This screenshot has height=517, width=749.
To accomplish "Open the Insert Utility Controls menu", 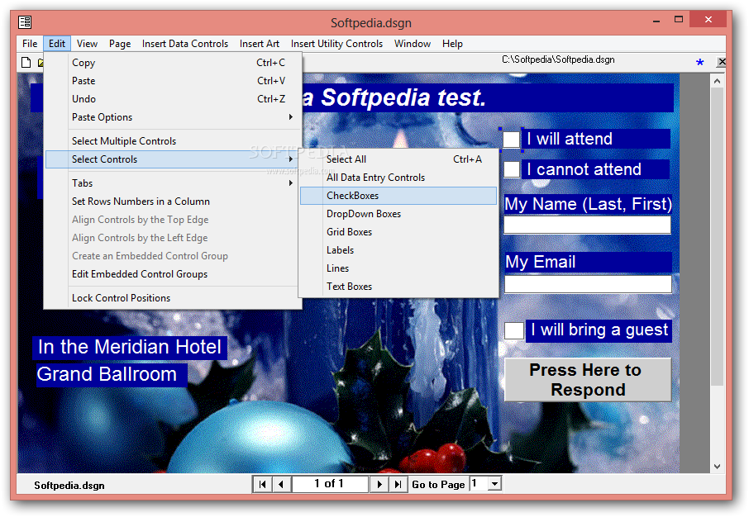I will (x=336, y=44).
